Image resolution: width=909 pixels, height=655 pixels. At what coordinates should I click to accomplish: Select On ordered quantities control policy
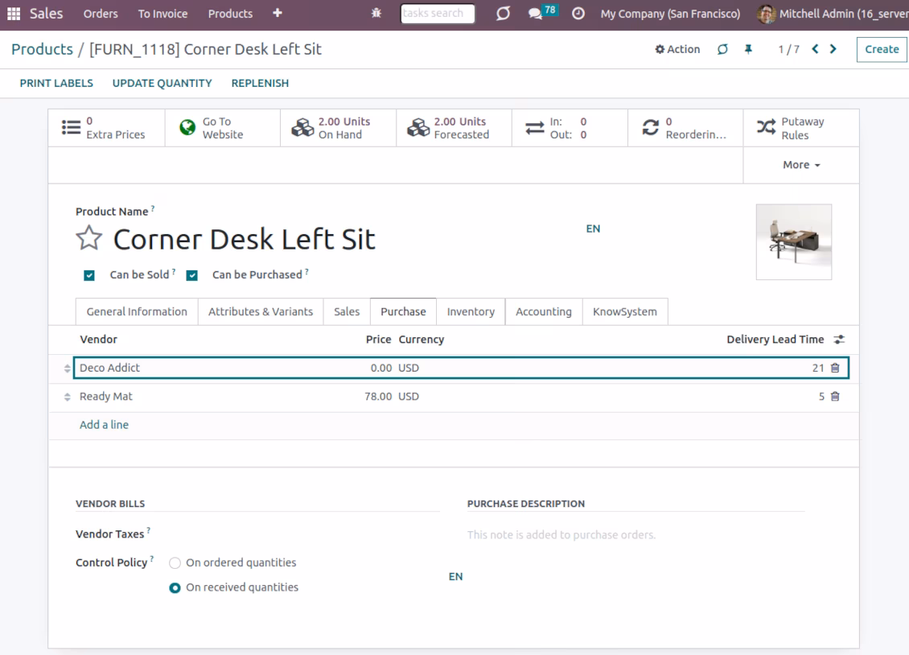point(175,562)
